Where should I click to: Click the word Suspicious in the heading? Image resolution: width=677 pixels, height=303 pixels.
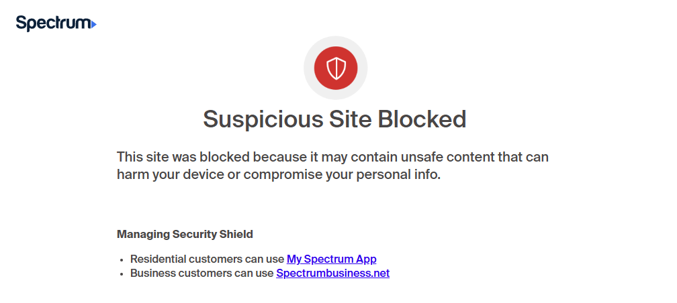click(x=263, y=119)
